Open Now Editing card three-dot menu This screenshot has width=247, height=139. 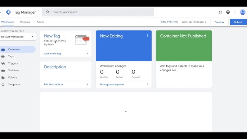coord(148,36)
